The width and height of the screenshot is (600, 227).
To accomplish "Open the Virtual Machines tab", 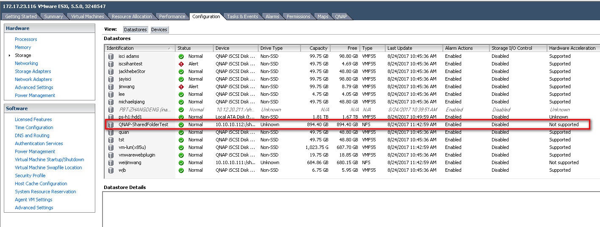I will (87, 16).
